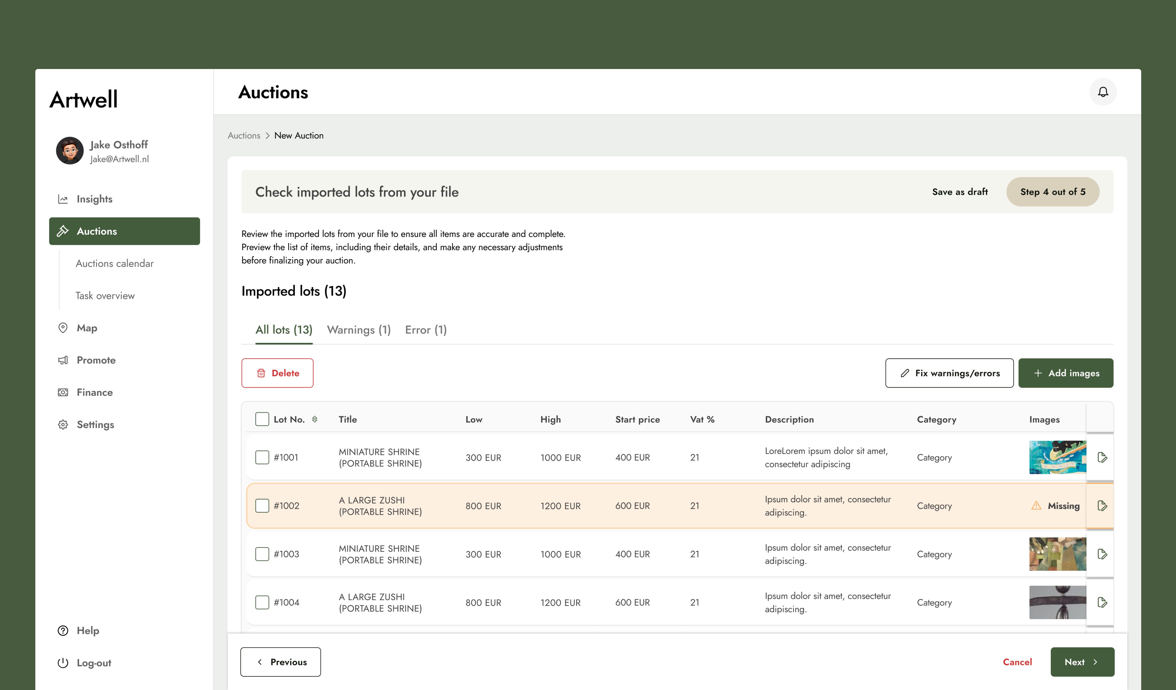Screen dimensions: 1176x690
Task: Open Map from the sidebar icon
Action: 63,328
